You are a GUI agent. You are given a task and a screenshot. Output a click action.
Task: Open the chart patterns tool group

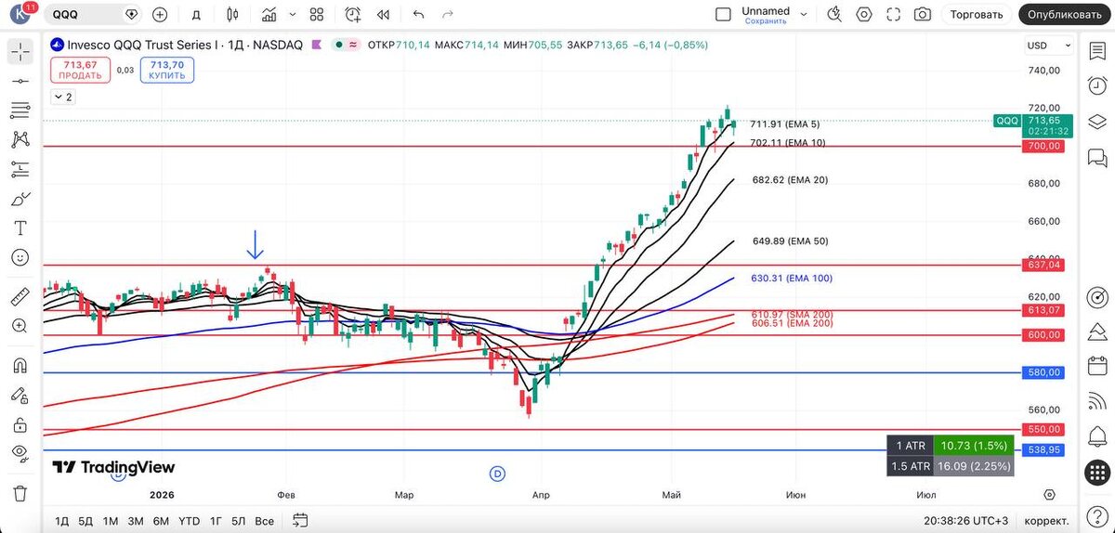pyautogui.click(x=20, y=139)
